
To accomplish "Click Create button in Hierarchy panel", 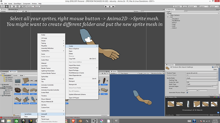I will click(169, 11).
